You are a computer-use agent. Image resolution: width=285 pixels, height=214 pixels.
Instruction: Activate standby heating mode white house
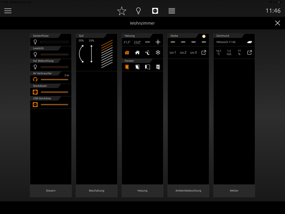137,53
